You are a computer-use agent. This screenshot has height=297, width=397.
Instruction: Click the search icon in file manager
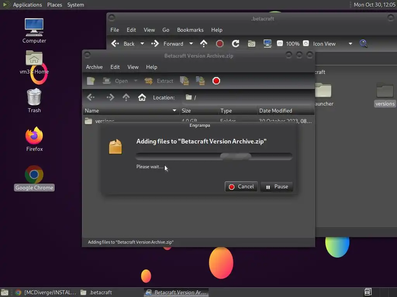coord(364,44)
